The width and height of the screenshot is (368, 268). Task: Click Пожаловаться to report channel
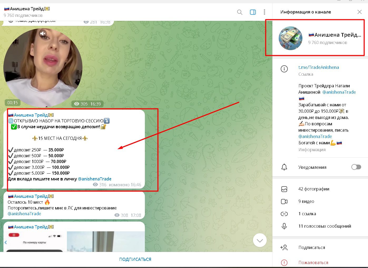point(313,262)
